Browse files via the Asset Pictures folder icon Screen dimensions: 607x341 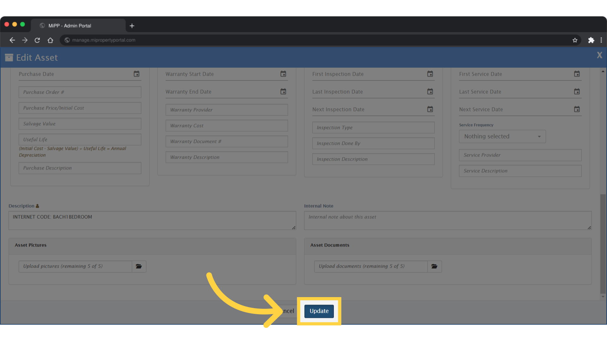click(139, 266)
